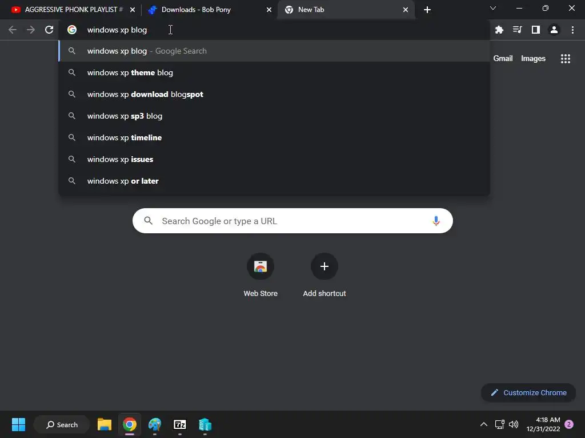Open the Gmail link
This screenshot has height=438, width=585.
coord(503,59)
